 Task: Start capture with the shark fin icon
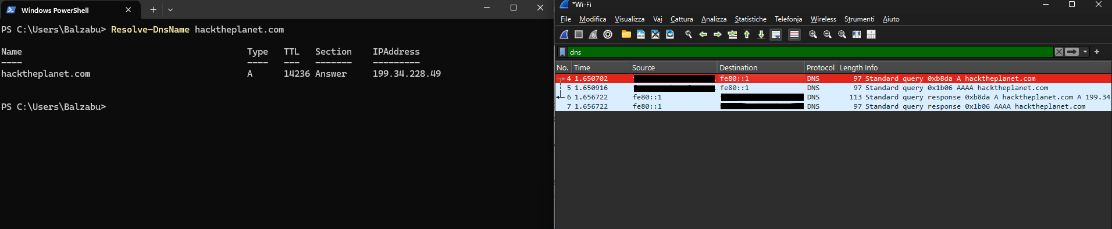564,34
